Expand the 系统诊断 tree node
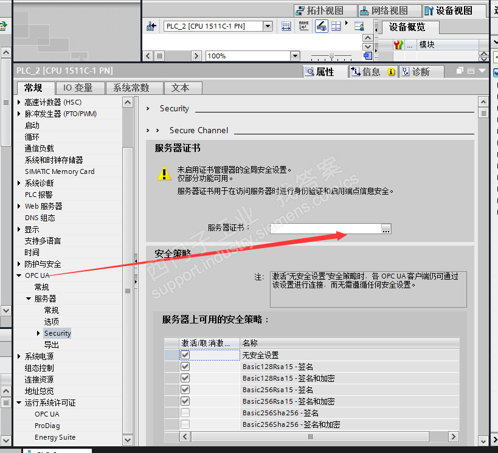This screenshot has width=498, height=453. tap(19, 183)
